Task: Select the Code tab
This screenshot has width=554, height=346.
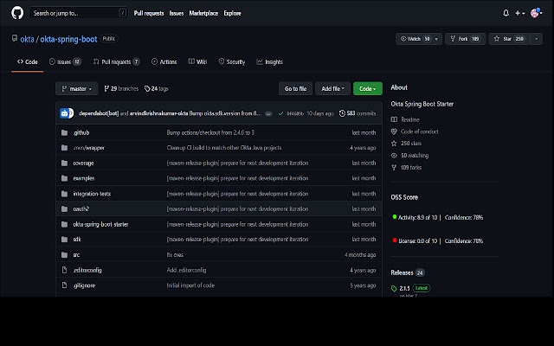Action: (x=27, y=61)
